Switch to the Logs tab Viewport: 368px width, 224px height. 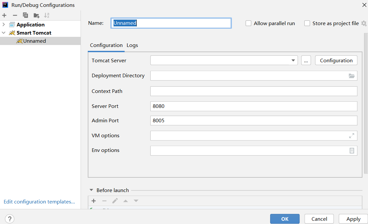click(x=132, y=45)
